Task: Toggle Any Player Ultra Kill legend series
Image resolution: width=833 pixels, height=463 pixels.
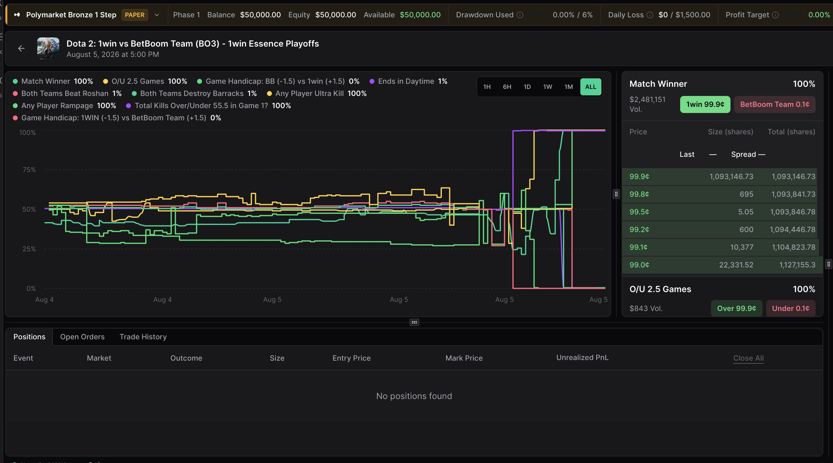Action: coord(317,94)
